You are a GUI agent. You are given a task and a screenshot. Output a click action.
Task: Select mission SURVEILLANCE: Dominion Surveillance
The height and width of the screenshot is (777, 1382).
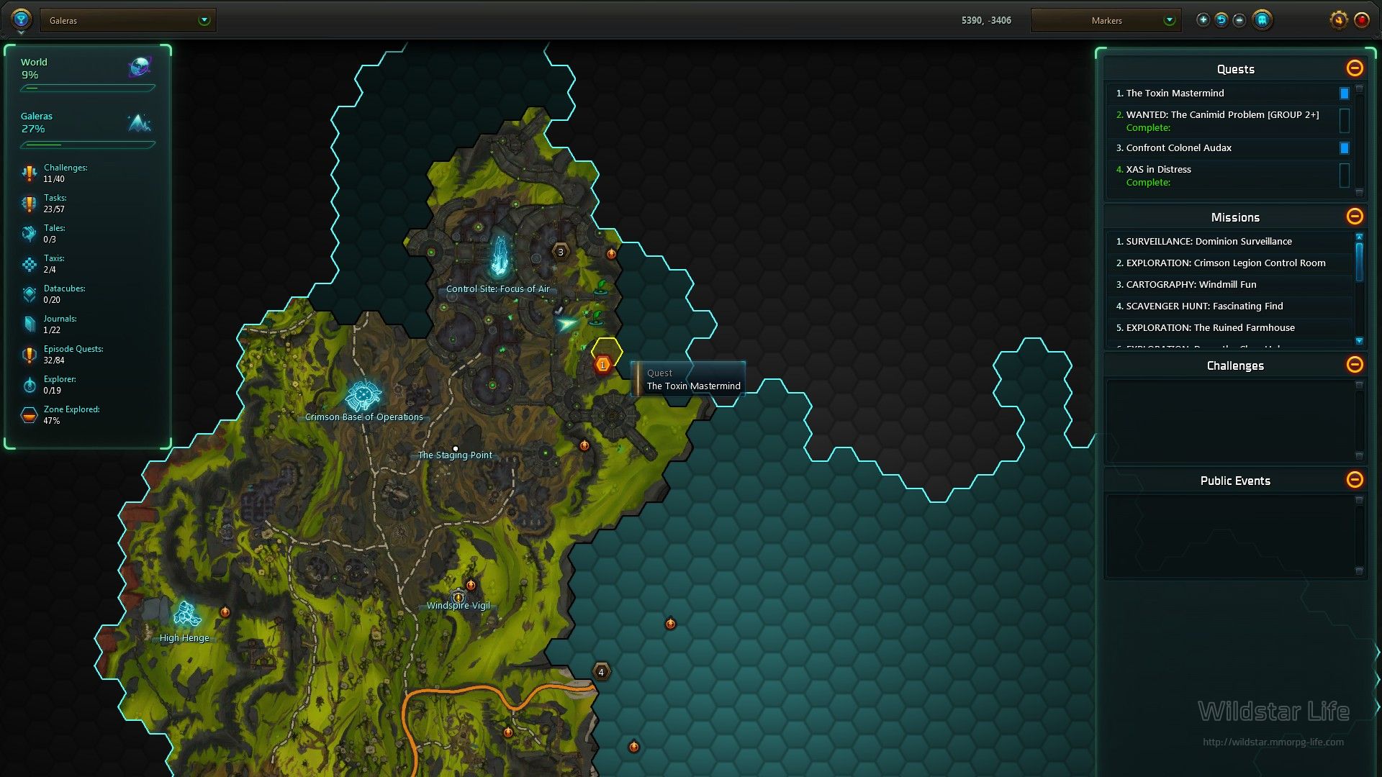pos(1230,242)
